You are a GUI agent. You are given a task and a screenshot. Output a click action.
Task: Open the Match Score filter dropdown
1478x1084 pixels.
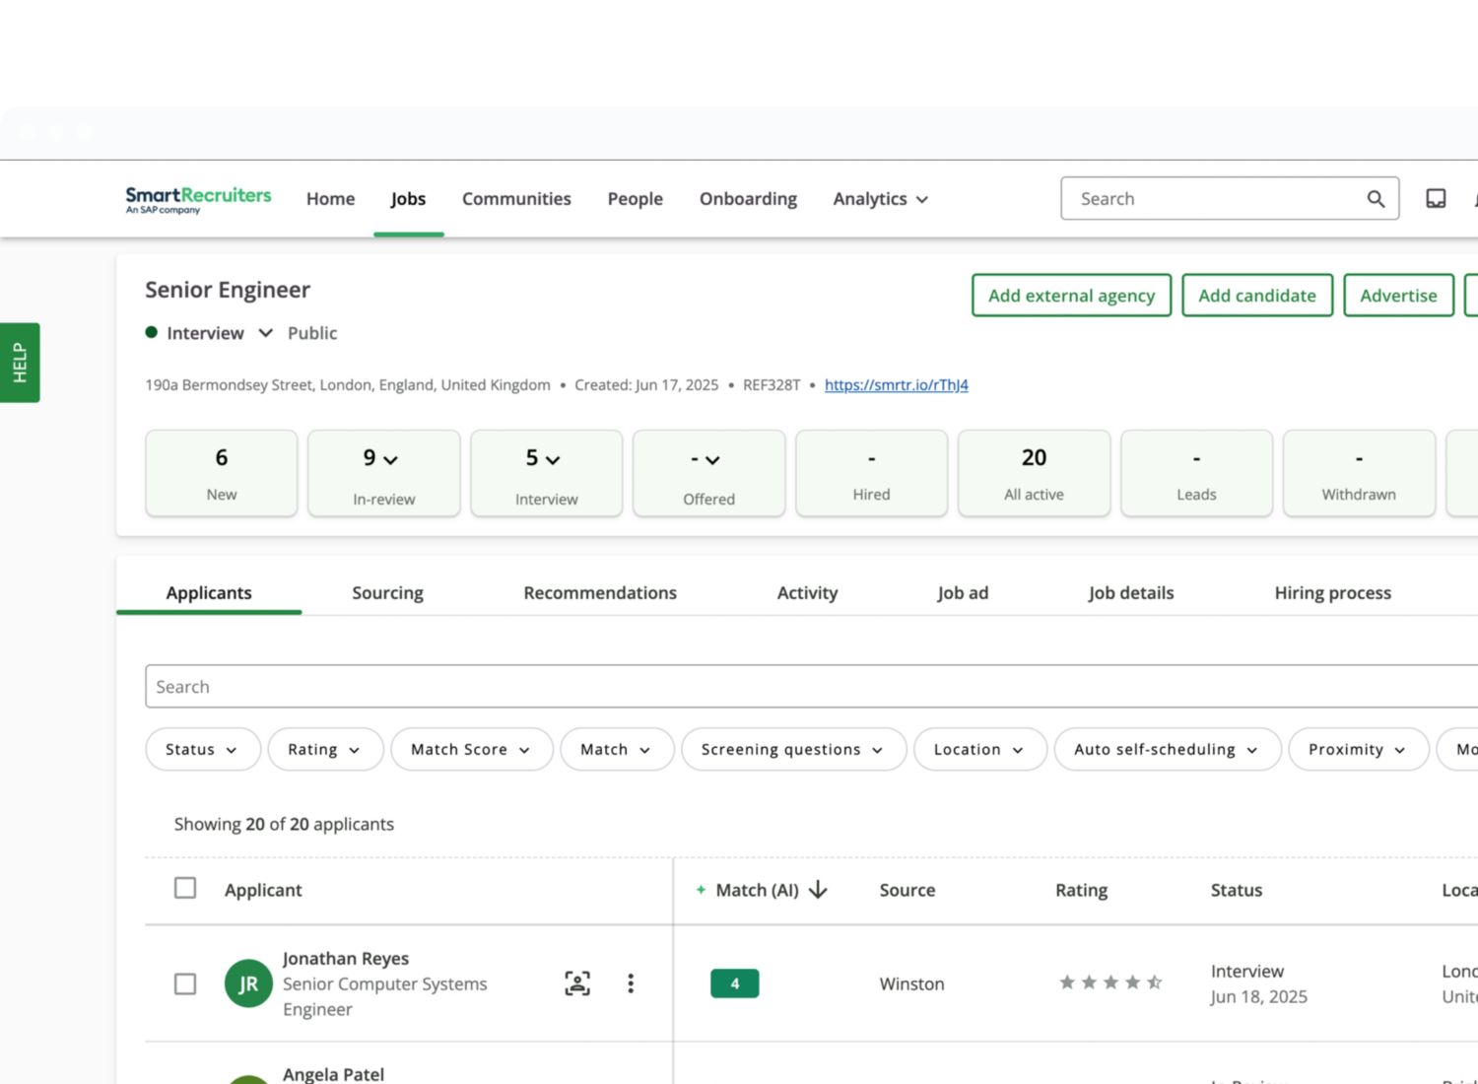[x=471, y=750]
